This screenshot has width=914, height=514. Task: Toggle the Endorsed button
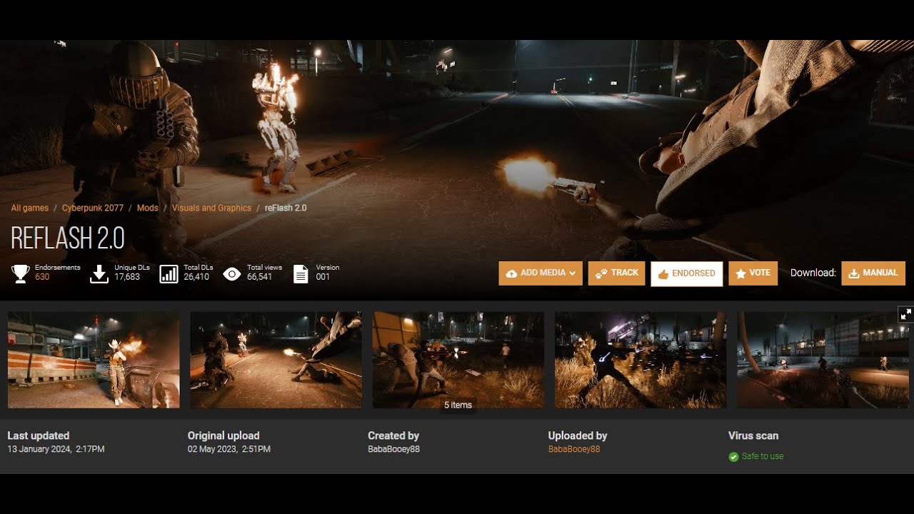(x=687, y=273)
